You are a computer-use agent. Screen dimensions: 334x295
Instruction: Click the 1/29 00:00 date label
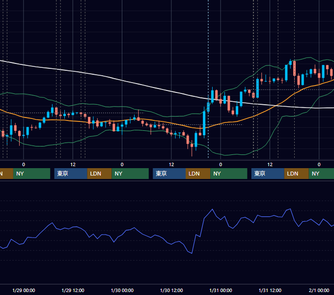click(x=24, y=290)
